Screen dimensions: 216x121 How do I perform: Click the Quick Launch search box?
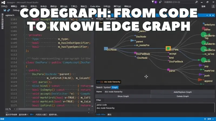point(179,2)
